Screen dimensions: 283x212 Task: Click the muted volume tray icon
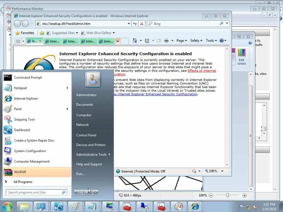coord(255,207)
